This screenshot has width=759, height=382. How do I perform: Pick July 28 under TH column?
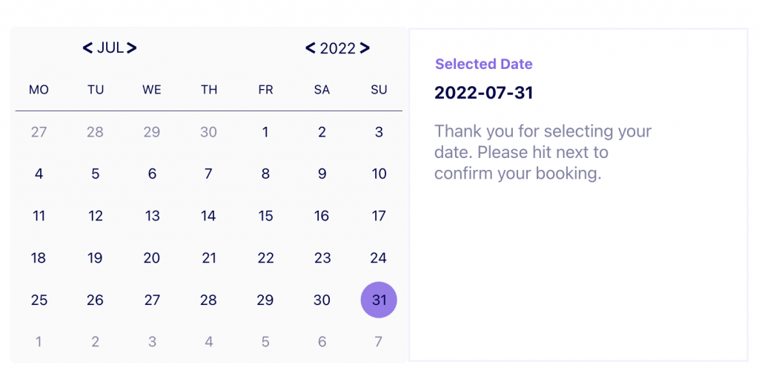[208, 300]
